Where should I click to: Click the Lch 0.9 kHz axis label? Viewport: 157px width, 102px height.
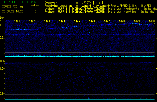[2, 38]
